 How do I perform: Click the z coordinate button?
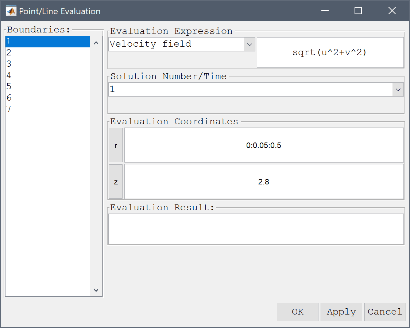116,181
